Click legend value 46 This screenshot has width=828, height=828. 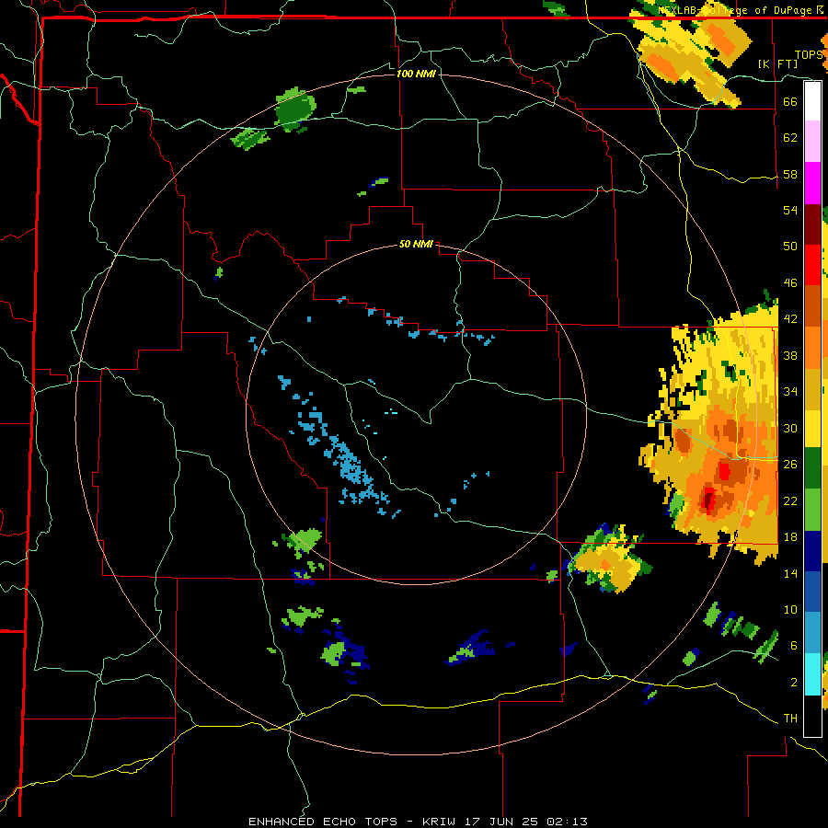(x=790, y=283)
